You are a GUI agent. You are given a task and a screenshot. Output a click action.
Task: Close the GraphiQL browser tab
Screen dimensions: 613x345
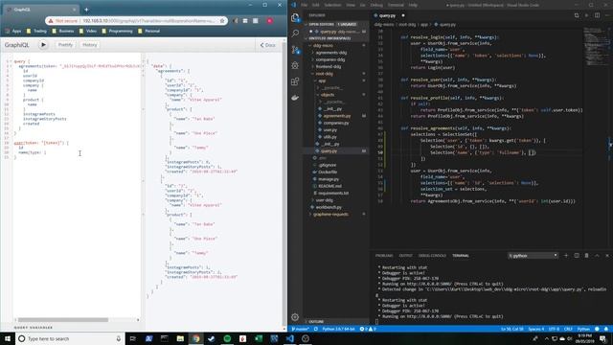pos(75,10)
